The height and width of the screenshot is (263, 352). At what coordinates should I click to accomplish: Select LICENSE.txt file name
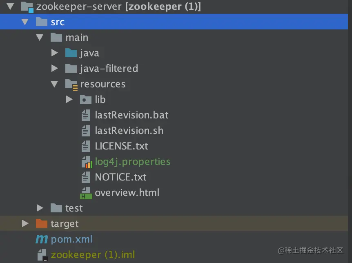(121, 146)
